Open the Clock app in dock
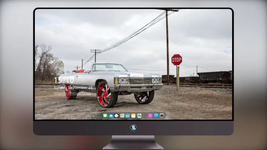The width and height of the screenshot is (267, 150). 116,116
